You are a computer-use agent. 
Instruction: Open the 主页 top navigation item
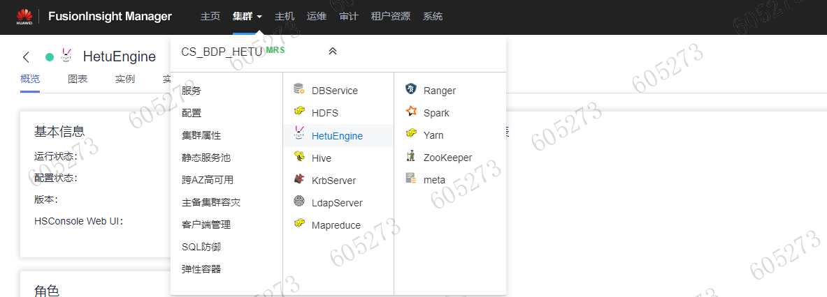point(210,16)
